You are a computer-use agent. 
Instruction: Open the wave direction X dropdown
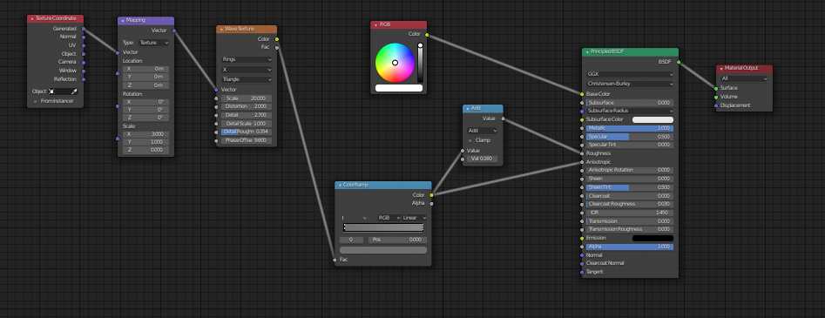(x=247, y=70)
